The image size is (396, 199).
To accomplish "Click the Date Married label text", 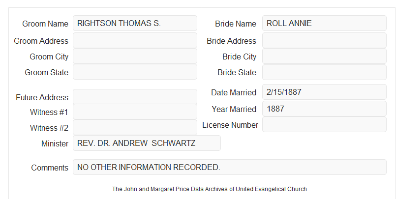I will pyautogui.click(x=234, y=92).
